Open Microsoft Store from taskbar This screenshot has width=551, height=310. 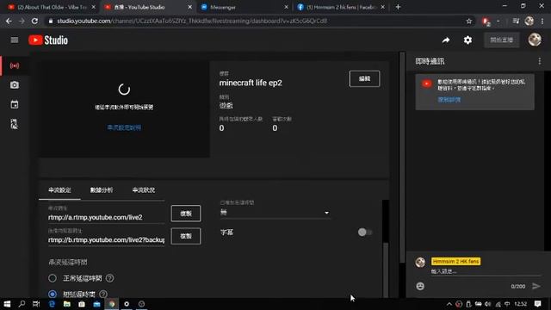pos(82,304)
